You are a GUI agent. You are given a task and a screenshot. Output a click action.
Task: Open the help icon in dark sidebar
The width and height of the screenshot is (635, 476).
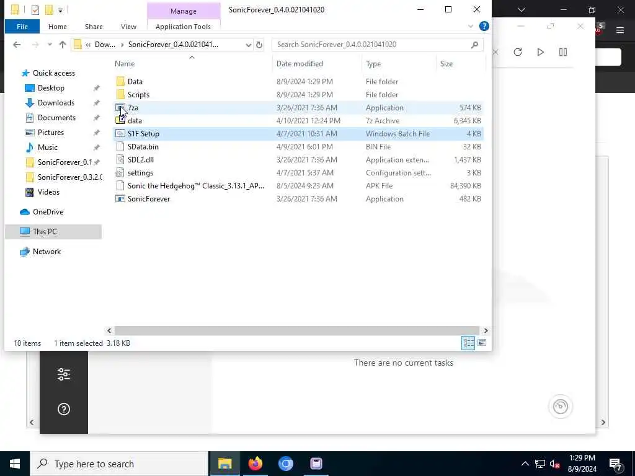[x=64, y=409]
